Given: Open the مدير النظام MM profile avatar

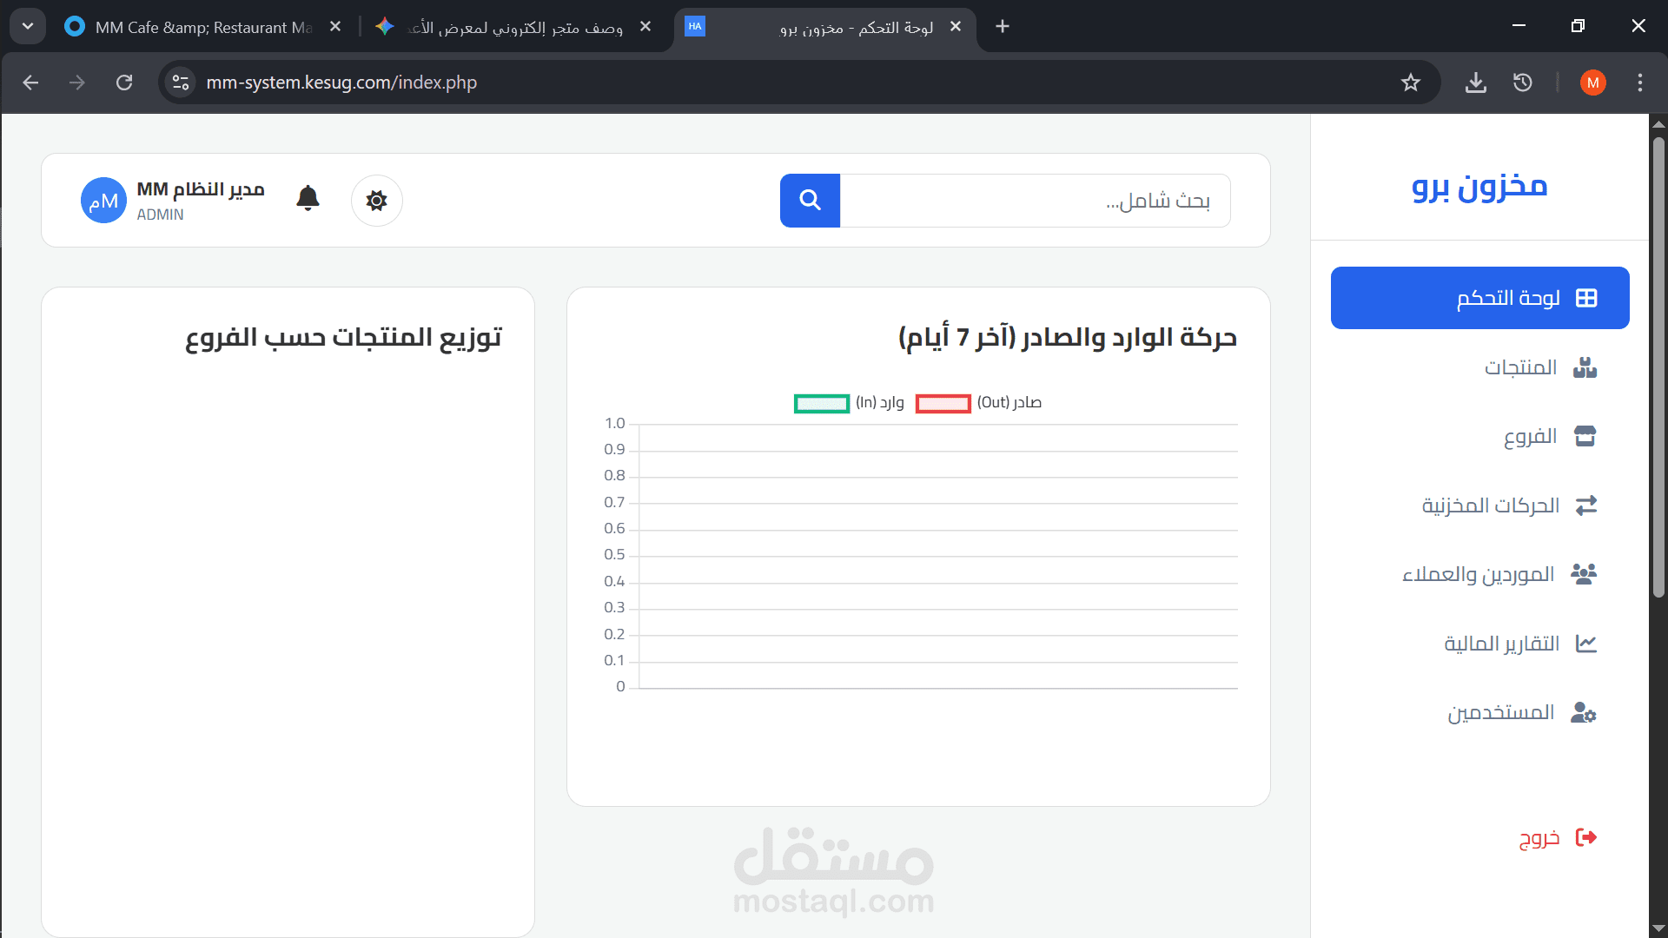Looking at the screenshot, I should coord(103,201).
